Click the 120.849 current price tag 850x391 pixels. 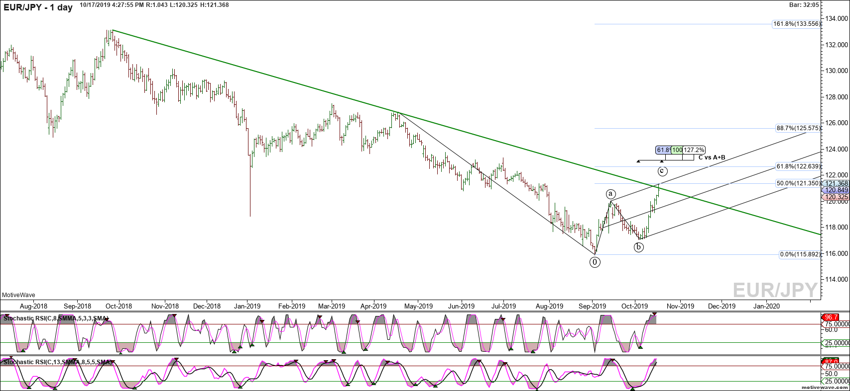835,190
